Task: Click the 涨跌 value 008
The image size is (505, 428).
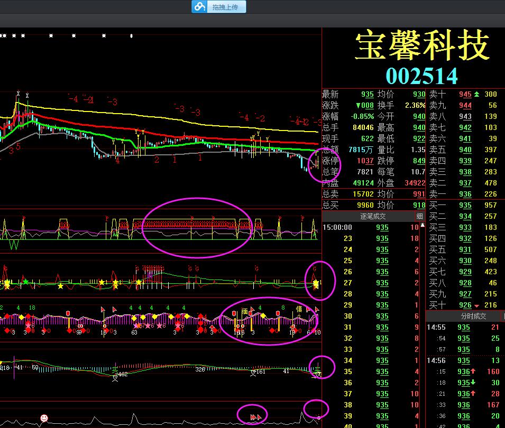Action: tap(365, 105)
